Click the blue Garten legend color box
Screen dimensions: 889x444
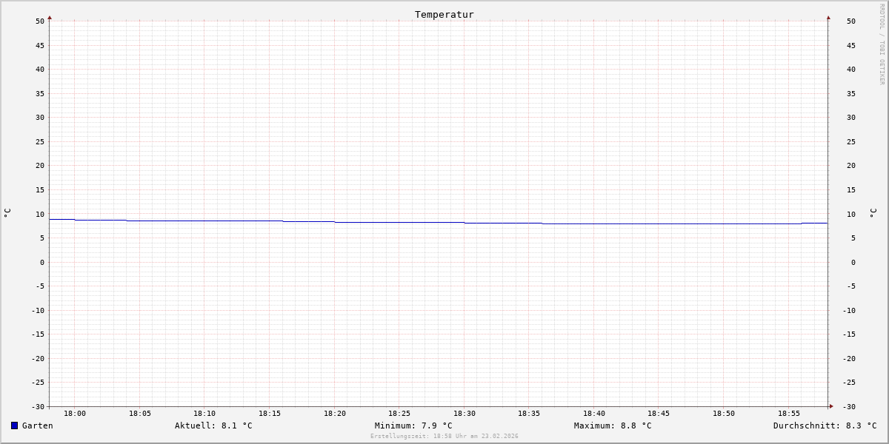pos(14,425)
